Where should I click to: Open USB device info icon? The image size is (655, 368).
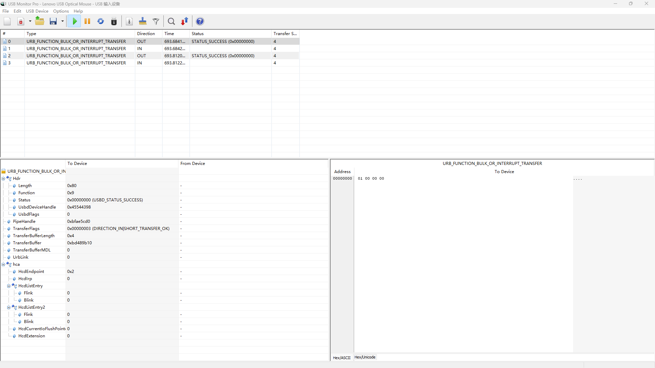pyautogui.click(x=114, y=21)
